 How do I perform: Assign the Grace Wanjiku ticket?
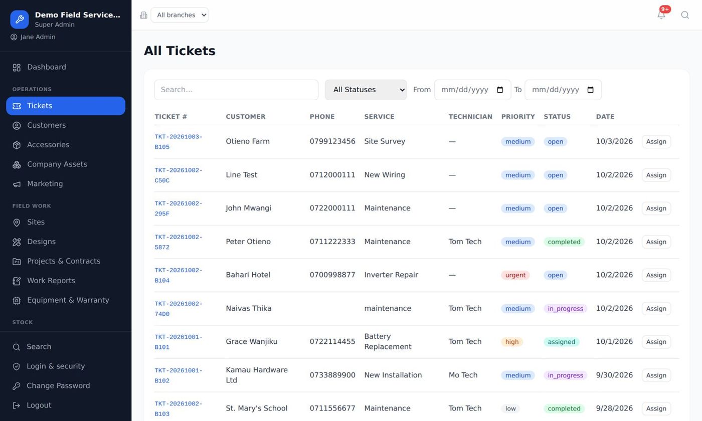pyautogui.click(x=656, y=342)
